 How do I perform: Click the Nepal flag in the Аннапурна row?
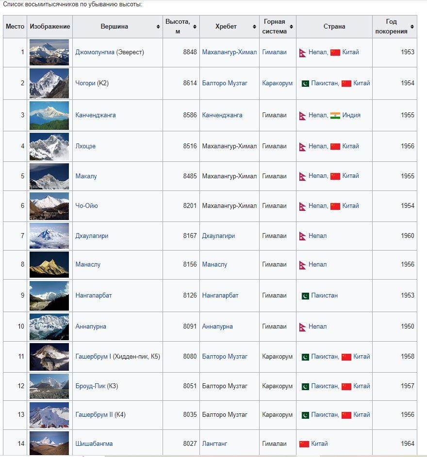click(x=303, y=326)
